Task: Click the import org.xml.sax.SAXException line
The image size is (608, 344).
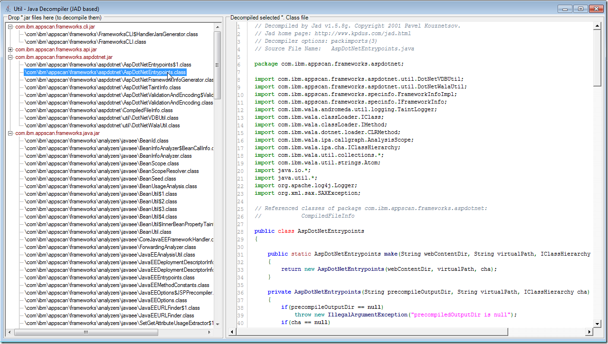Action: coord(307,193)
